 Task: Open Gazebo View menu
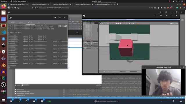point(93,21)
